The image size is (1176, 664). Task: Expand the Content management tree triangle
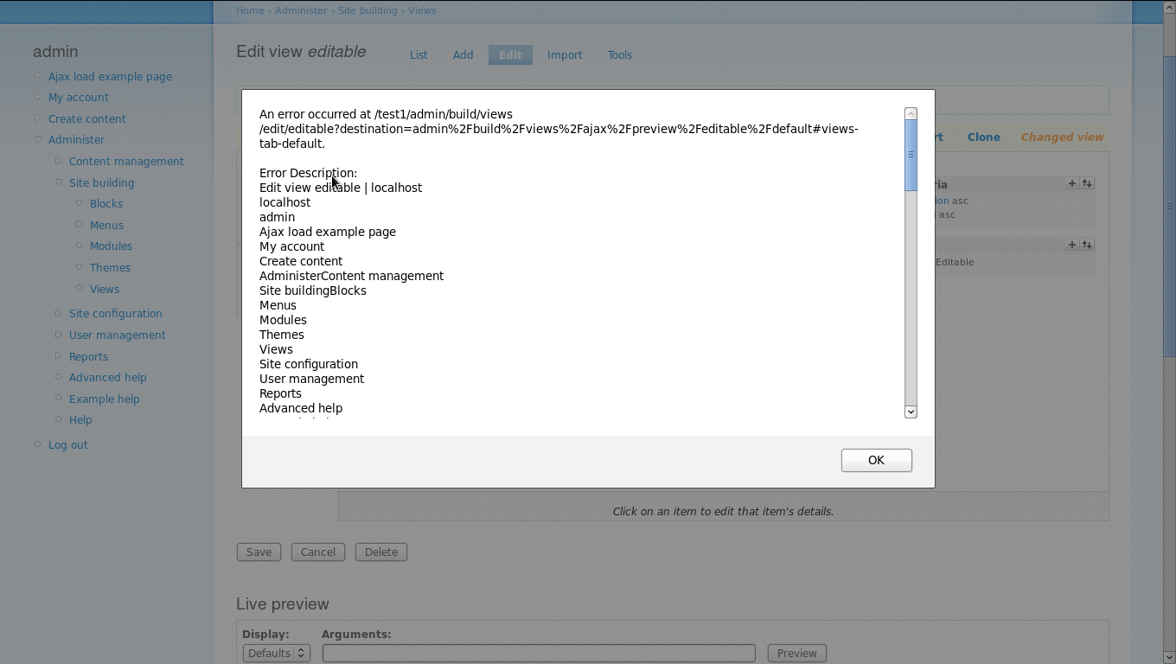[x=59, y=161]
